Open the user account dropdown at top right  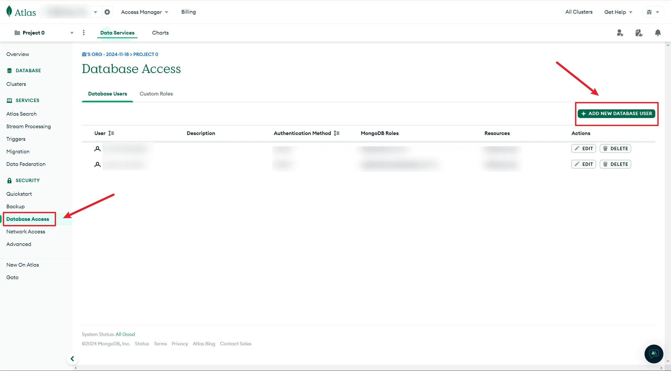tap(653, 12)
